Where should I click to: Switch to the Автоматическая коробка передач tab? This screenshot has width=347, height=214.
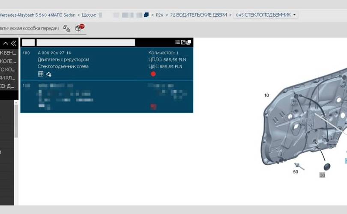(29, 28)
